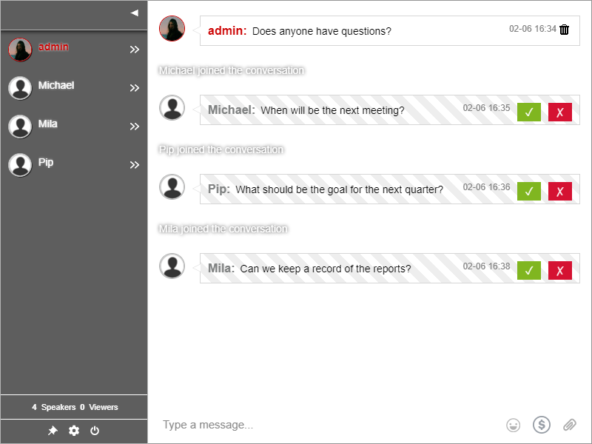
Task: Collapse the sidebar with the triangle arrow
Action: pyautogui.click(x=134, y=13)
